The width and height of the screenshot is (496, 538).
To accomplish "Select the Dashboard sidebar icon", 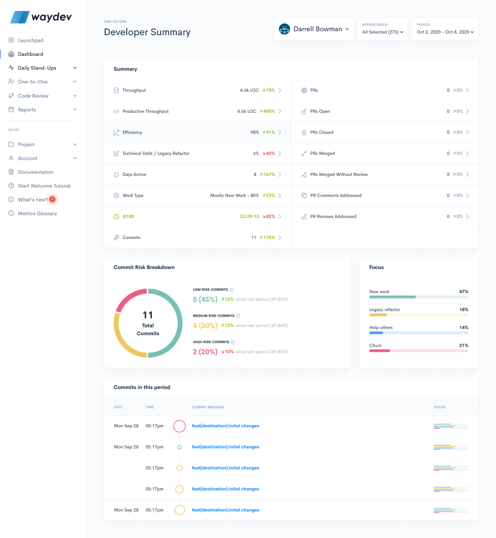I will [10, 54].
